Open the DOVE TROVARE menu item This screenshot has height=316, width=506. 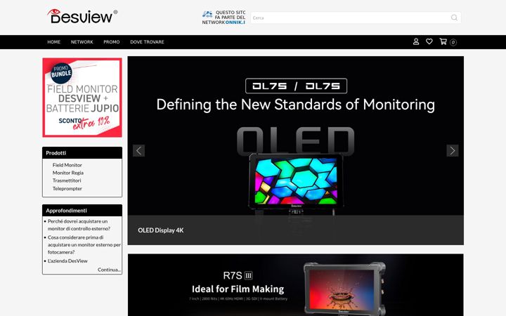tap(147, 42)
